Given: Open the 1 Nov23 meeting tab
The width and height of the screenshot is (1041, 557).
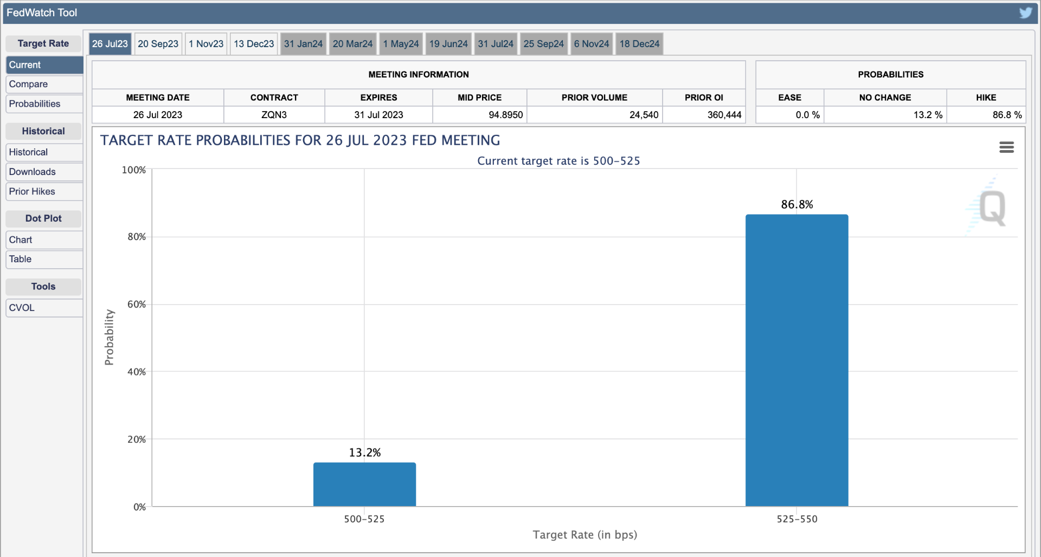Looking at the screenshot, I should pos(206,44).
